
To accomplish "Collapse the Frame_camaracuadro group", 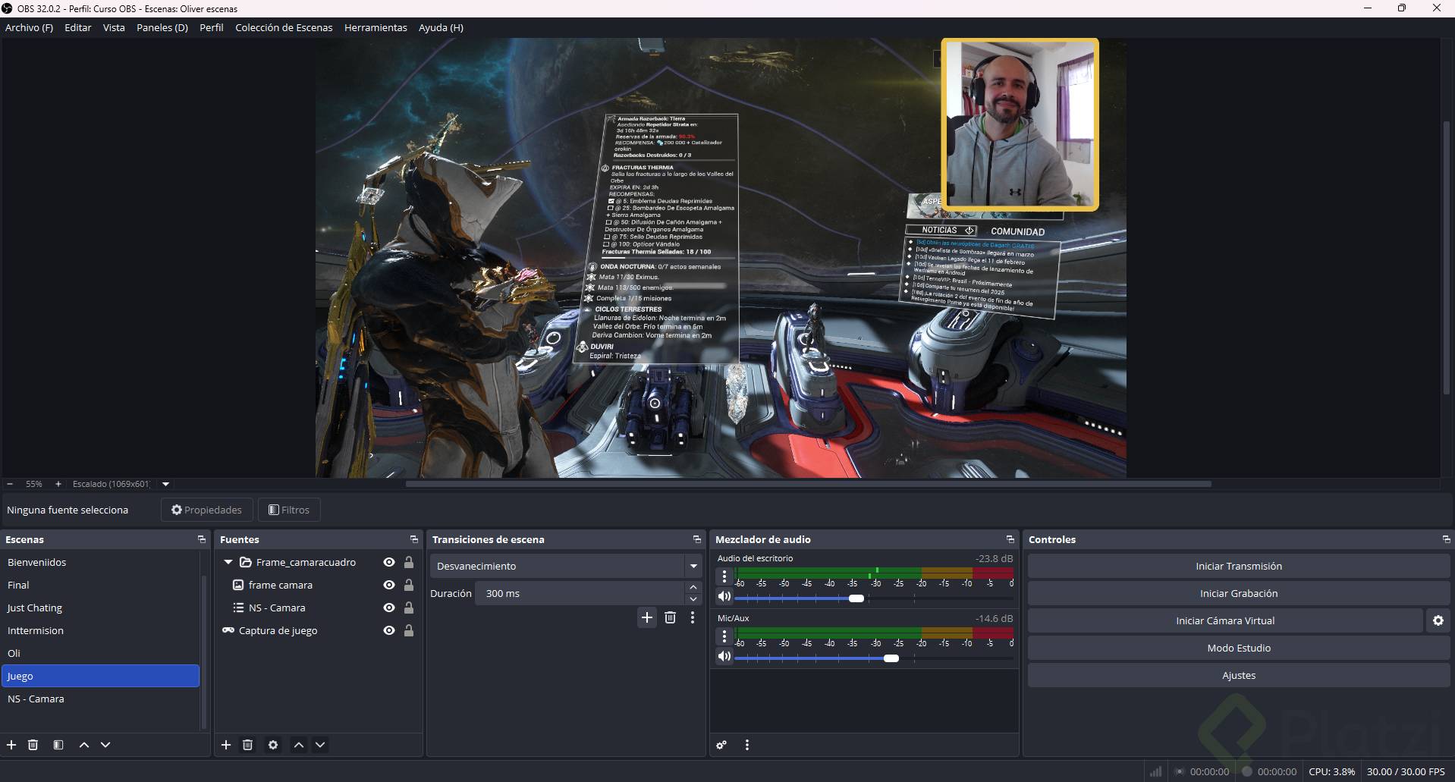I will pyautogui.click(x=228, y=562).
